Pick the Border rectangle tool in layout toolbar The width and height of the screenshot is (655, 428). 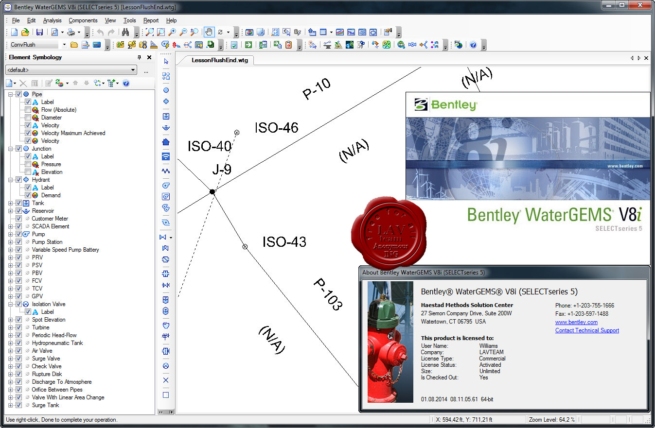point(166,395)
